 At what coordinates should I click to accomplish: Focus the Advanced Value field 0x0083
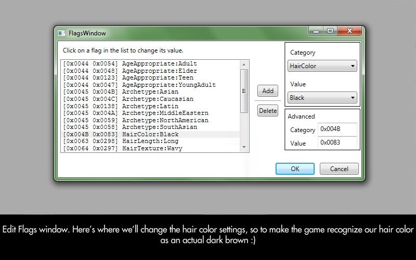pyautogui.click(x=337, y=142)
